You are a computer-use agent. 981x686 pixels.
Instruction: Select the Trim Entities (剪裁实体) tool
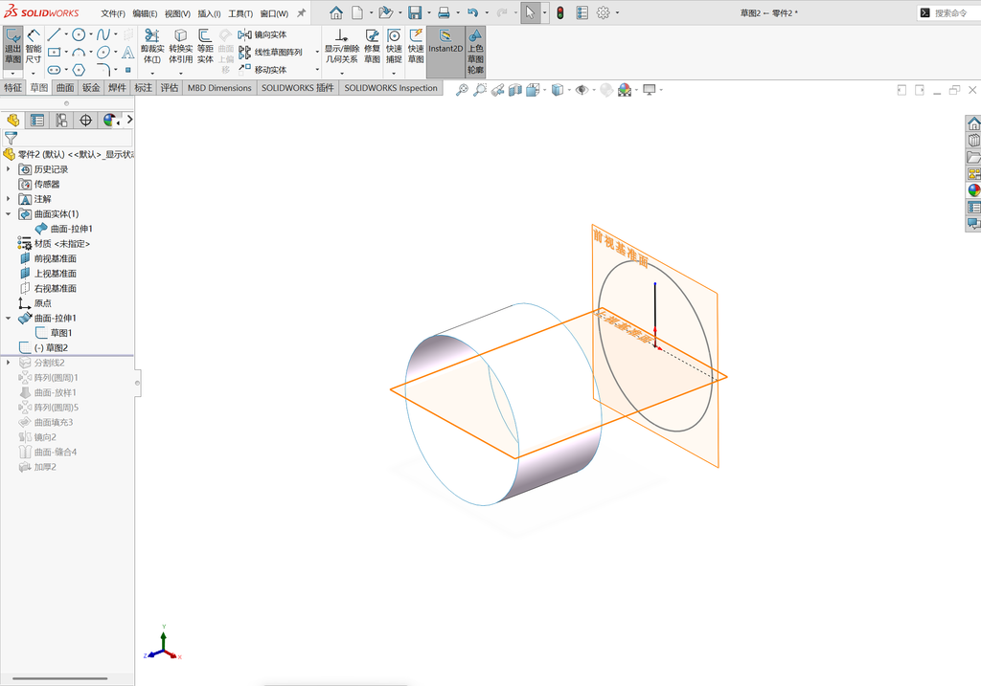click(152, 47)
